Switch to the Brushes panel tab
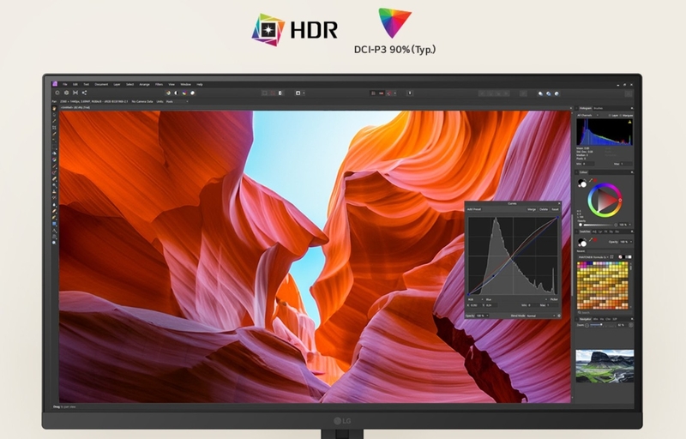Viewport: 686px width, 439px height. click(598, 108)
